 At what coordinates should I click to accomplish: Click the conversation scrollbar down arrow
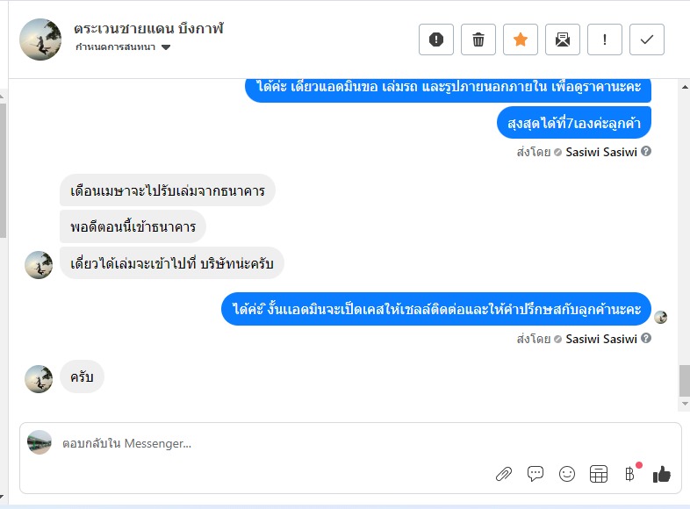(685, 404)
